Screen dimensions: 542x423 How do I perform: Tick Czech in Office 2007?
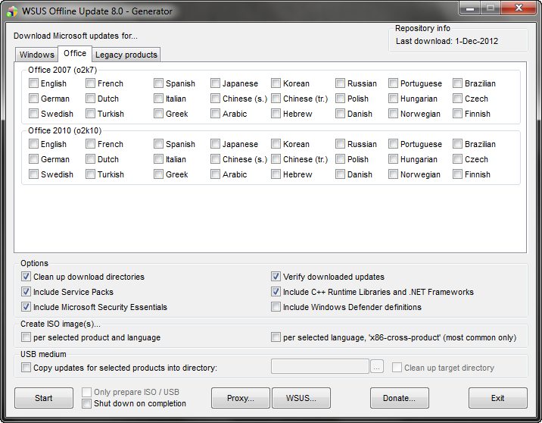[x=457, y=99]
